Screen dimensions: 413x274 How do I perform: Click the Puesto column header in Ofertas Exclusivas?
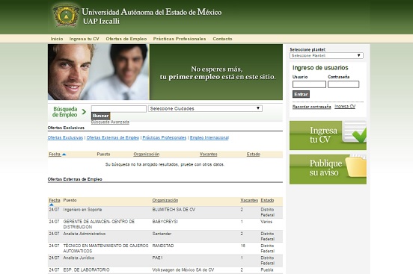pos(103,154)
